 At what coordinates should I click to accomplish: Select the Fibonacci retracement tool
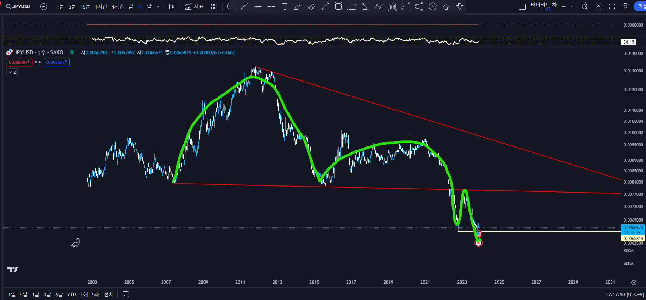[x=352, y=6]
